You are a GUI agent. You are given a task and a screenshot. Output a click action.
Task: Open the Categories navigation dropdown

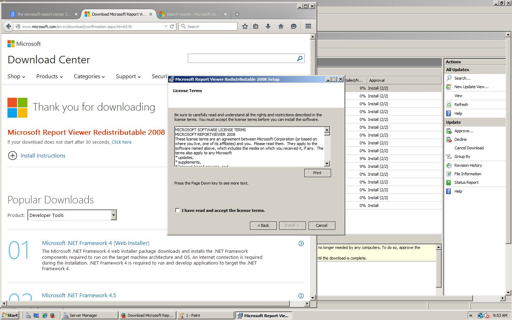tap(89, 76)
